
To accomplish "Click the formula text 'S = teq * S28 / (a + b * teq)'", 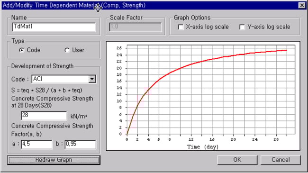I will point(47,91).
